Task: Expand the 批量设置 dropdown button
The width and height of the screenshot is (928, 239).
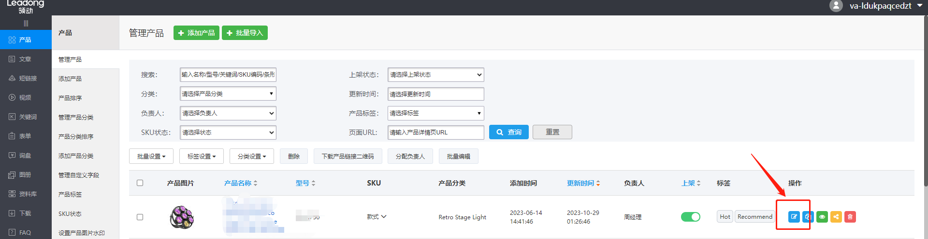Action: click(151, 157)
